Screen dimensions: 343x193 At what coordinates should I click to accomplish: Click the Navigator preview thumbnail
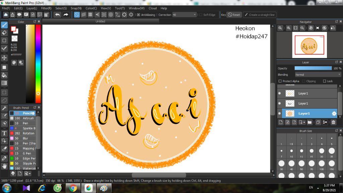click(309, 45)
